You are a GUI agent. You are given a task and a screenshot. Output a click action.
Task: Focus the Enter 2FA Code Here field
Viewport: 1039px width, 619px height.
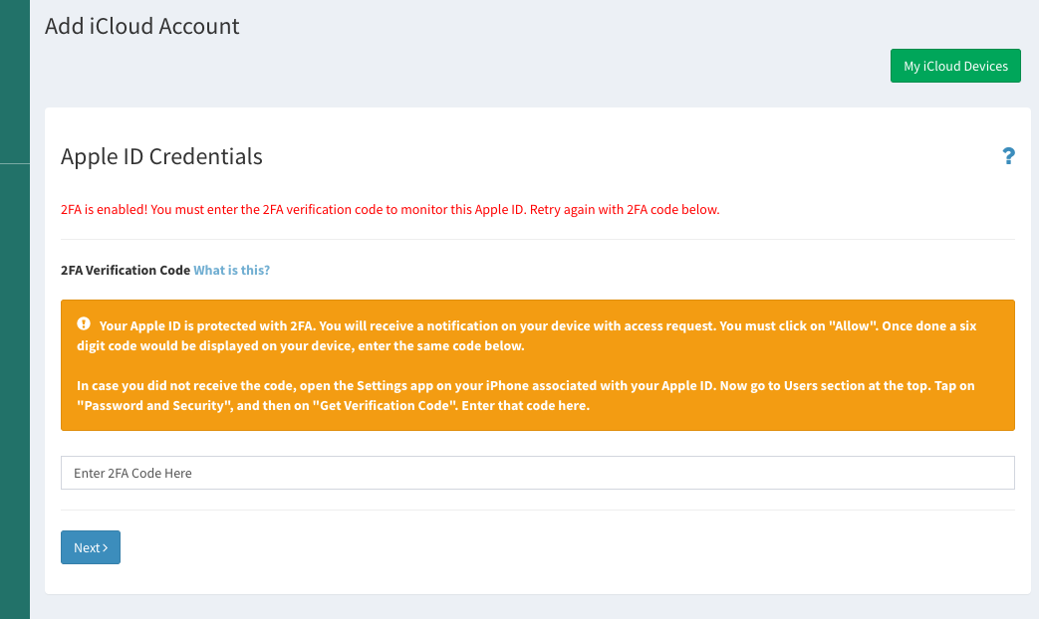tap(537, 473)
